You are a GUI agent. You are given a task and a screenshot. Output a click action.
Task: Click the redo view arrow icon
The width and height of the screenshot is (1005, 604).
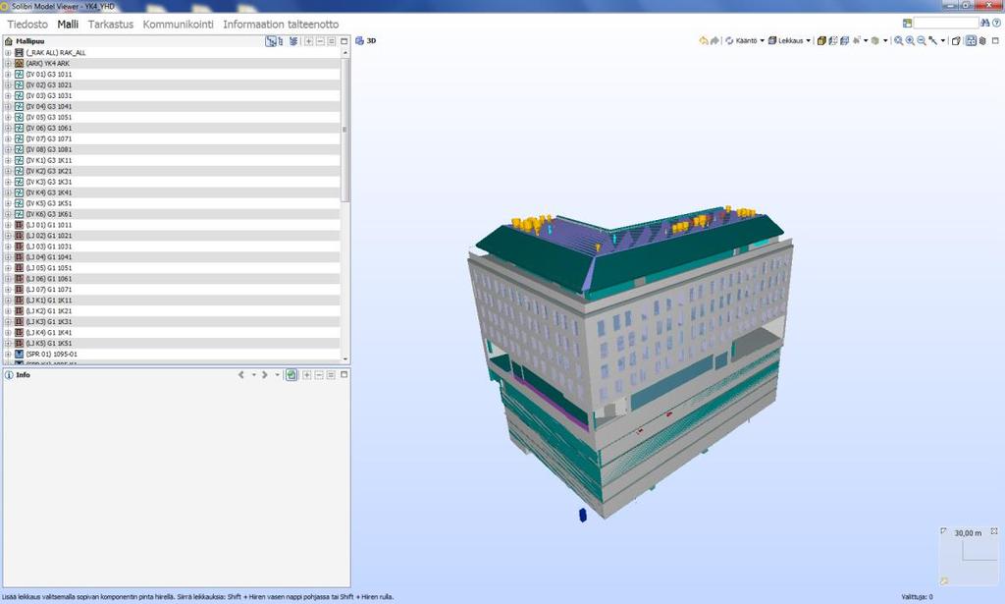pos(714,40)
